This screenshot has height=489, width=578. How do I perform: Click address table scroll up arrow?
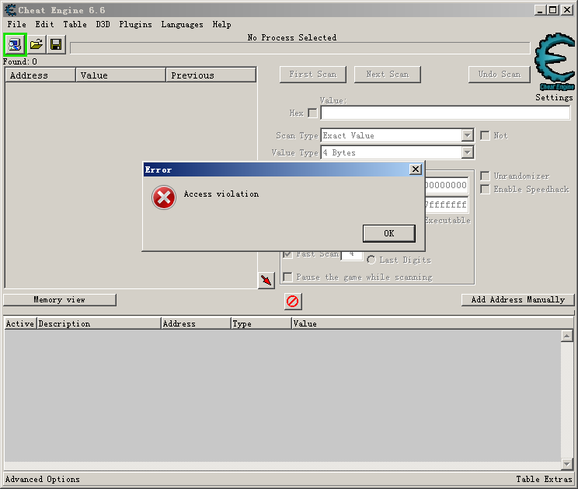[566, 336]
